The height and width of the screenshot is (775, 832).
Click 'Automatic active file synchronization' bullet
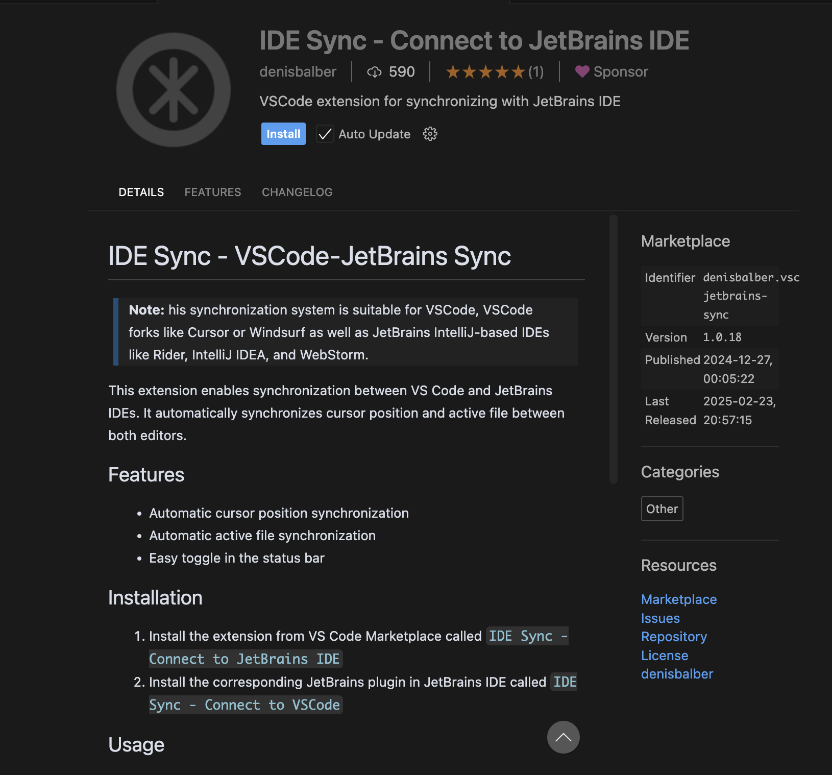coord(262,536)
